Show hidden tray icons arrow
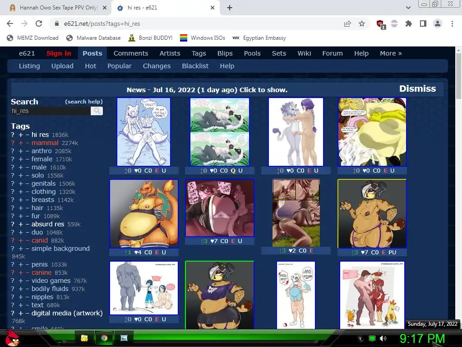 coord(360,338)
